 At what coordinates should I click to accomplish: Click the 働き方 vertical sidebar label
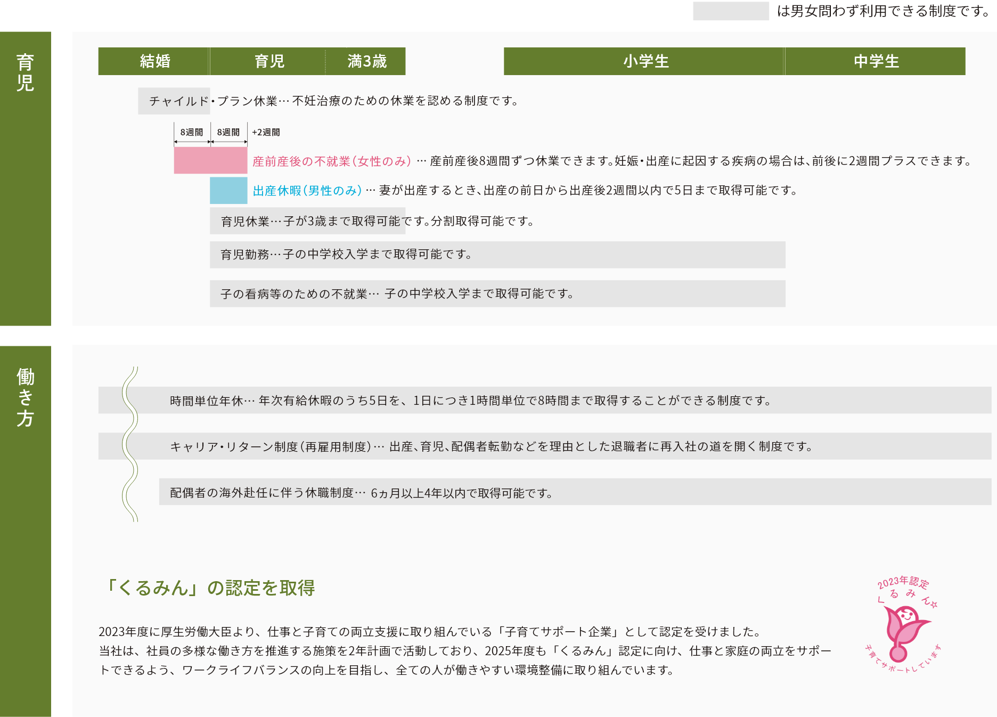pos(25,397)
